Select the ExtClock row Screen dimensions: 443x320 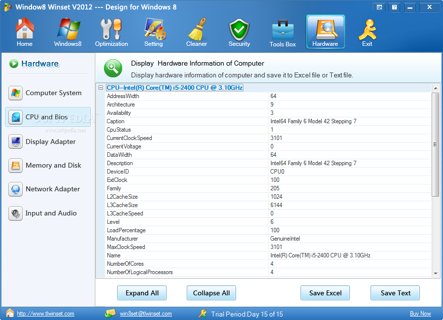(268, 180)
